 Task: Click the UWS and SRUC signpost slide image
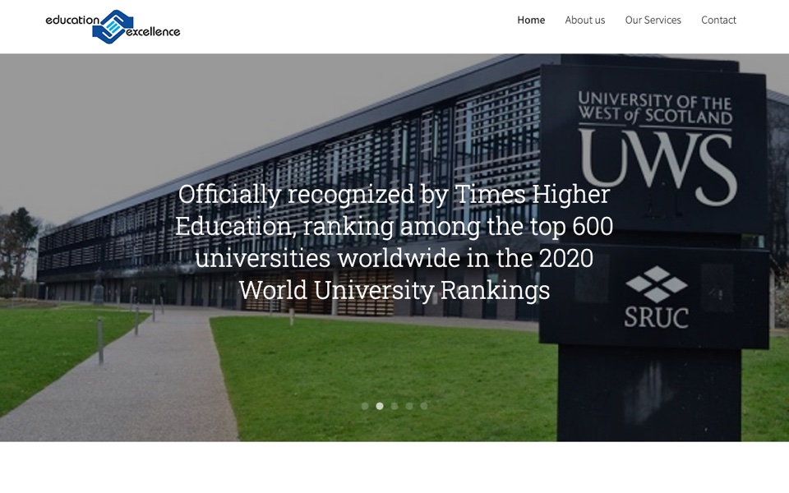pos(394,247)
